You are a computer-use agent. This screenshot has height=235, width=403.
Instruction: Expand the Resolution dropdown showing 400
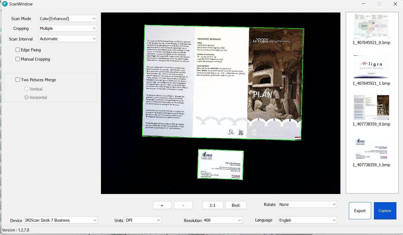223,220
